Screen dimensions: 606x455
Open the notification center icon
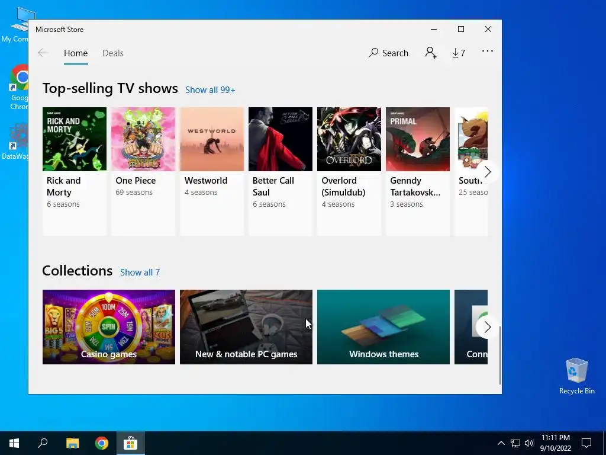586,443
